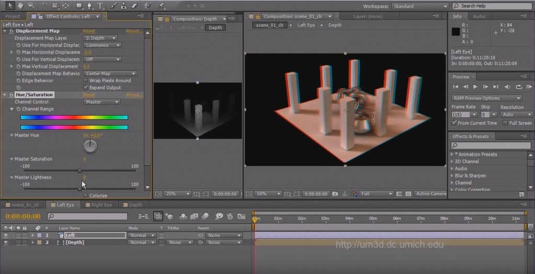535x274 pixels.
Task: Open the Audio panel tab
Action: [x=479, y=16]
